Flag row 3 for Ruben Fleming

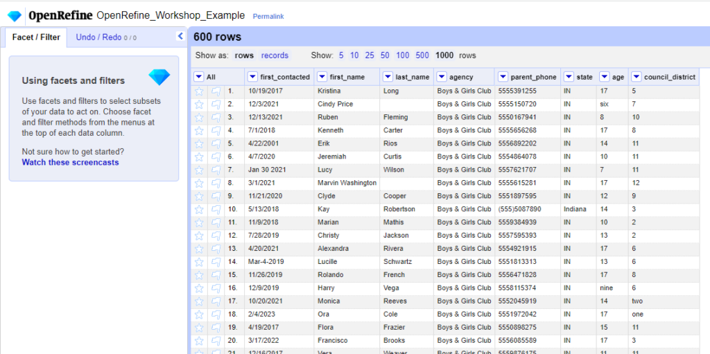pos(216,117)
